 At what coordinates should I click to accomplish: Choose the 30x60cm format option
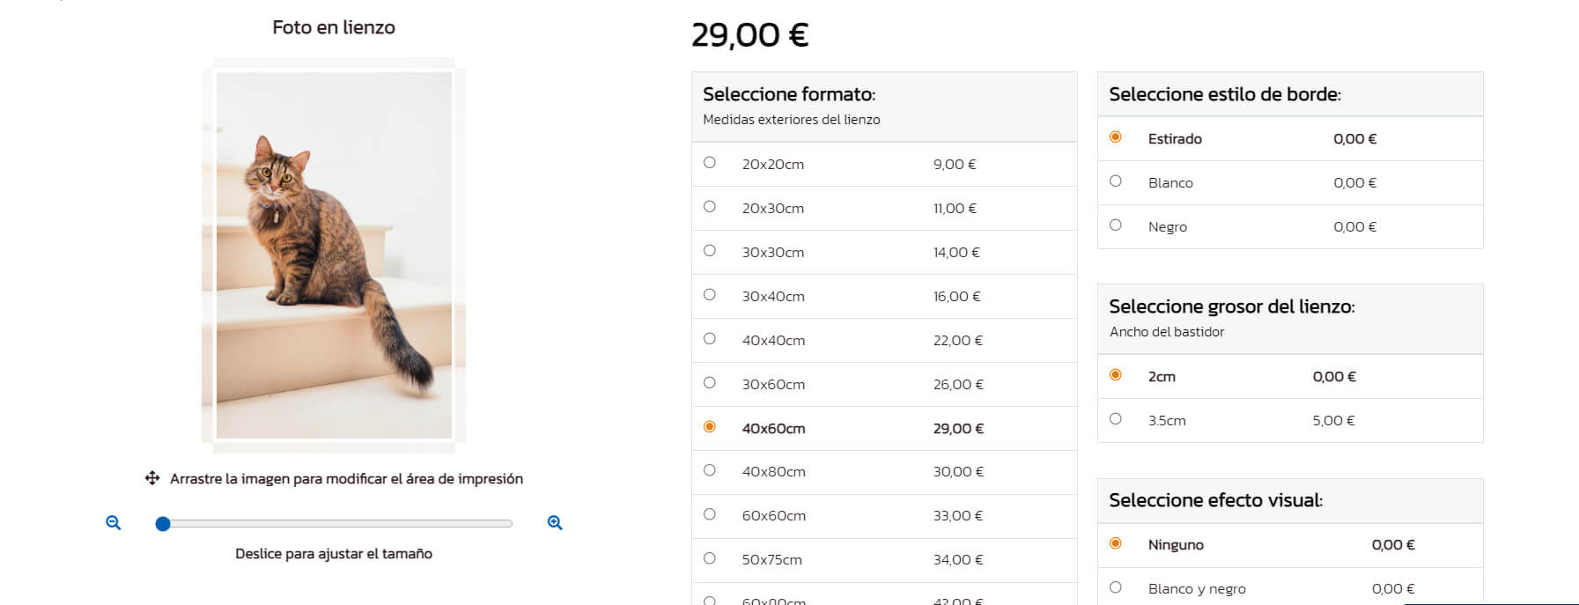pyautogui.click(x=710, y=383)
